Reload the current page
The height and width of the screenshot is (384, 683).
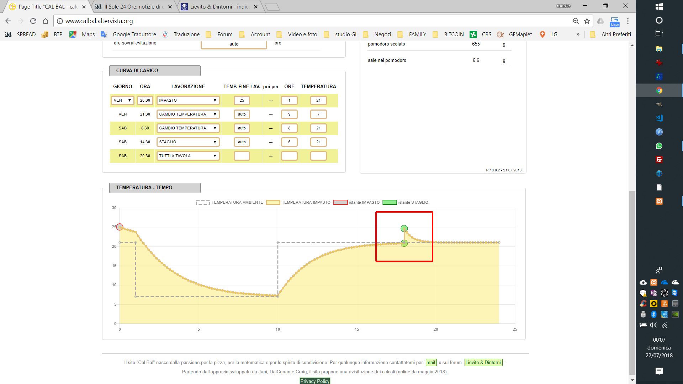33,21
